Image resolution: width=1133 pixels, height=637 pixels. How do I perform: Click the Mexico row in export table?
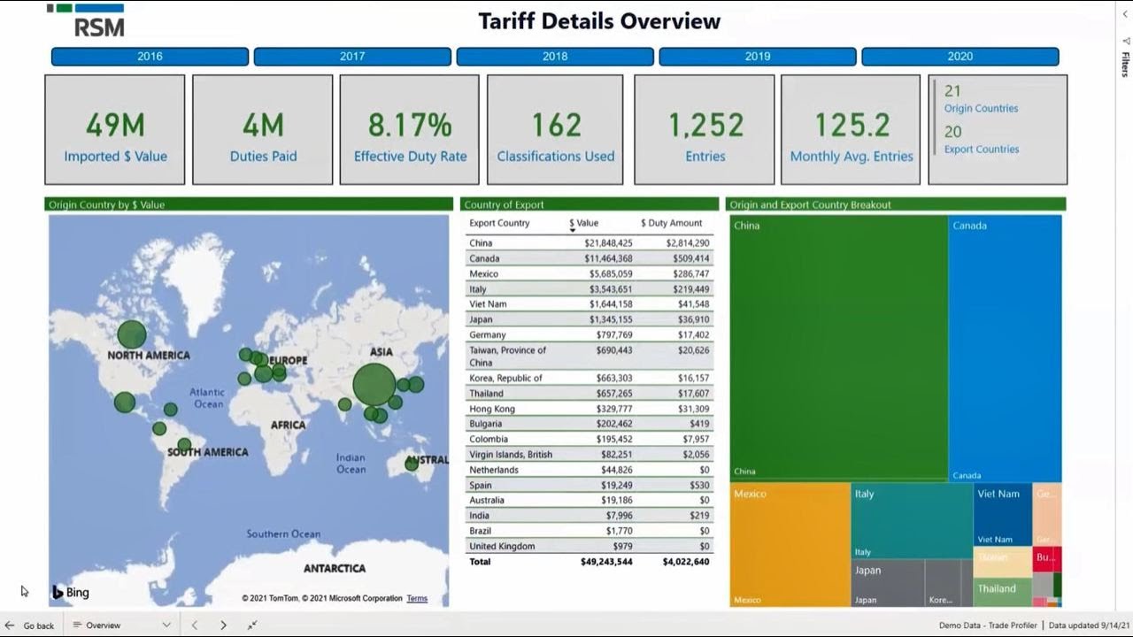590,274
